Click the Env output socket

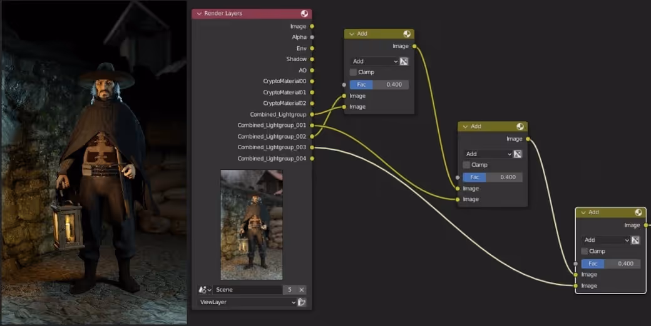pos(312,49)
